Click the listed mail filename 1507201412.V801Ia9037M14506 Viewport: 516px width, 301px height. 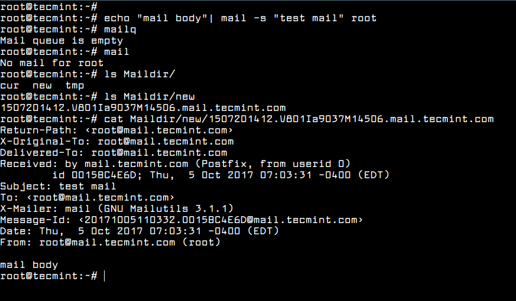(x=143, y=108)
